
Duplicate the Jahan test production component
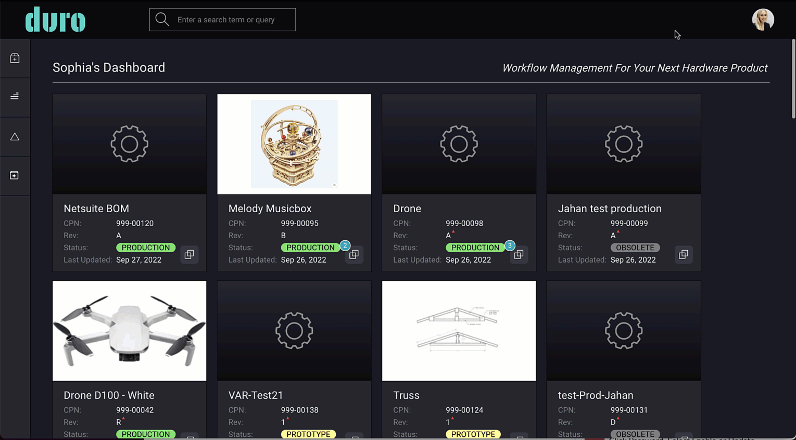(684, 254)
